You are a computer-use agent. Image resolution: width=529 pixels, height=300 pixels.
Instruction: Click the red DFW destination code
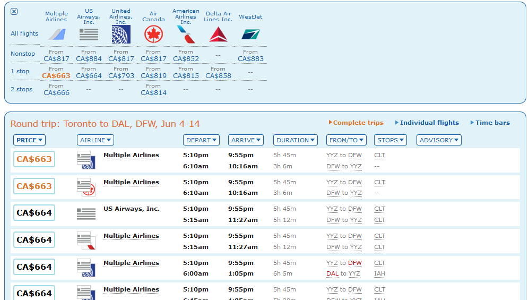click(355, 263)
